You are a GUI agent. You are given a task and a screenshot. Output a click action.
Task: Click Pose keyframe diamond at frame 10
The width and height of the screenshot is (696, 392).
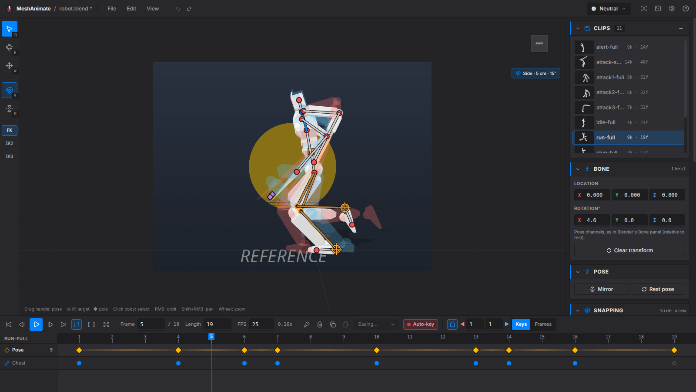click(x=377, y=350)
